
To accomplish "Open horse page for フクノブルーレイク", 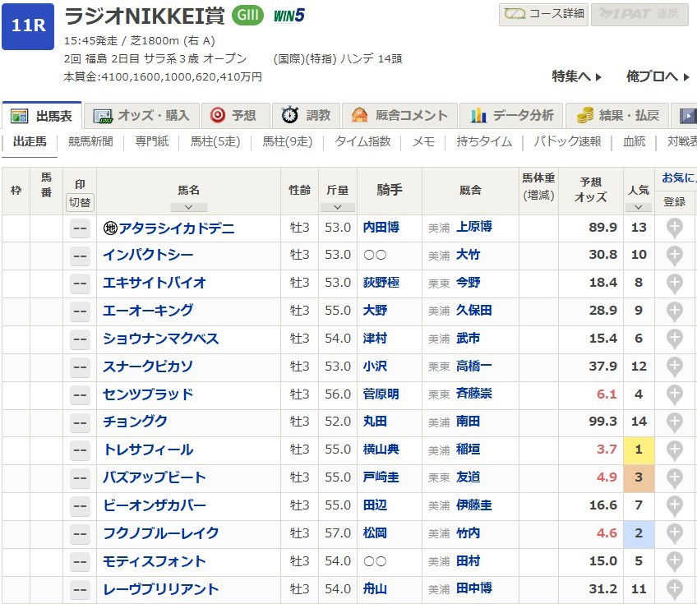I will point(161,533).
